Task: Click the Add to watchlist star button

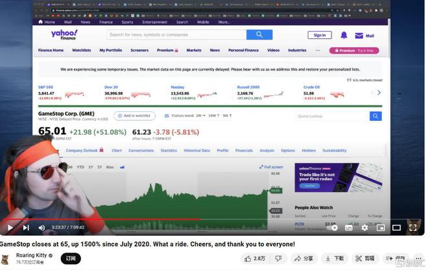Action: tap(134, 116)
